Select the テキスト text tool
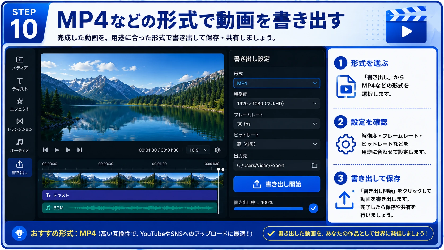Image resolution: width=444 pixels, height=250 pixels. coord(20,84)
